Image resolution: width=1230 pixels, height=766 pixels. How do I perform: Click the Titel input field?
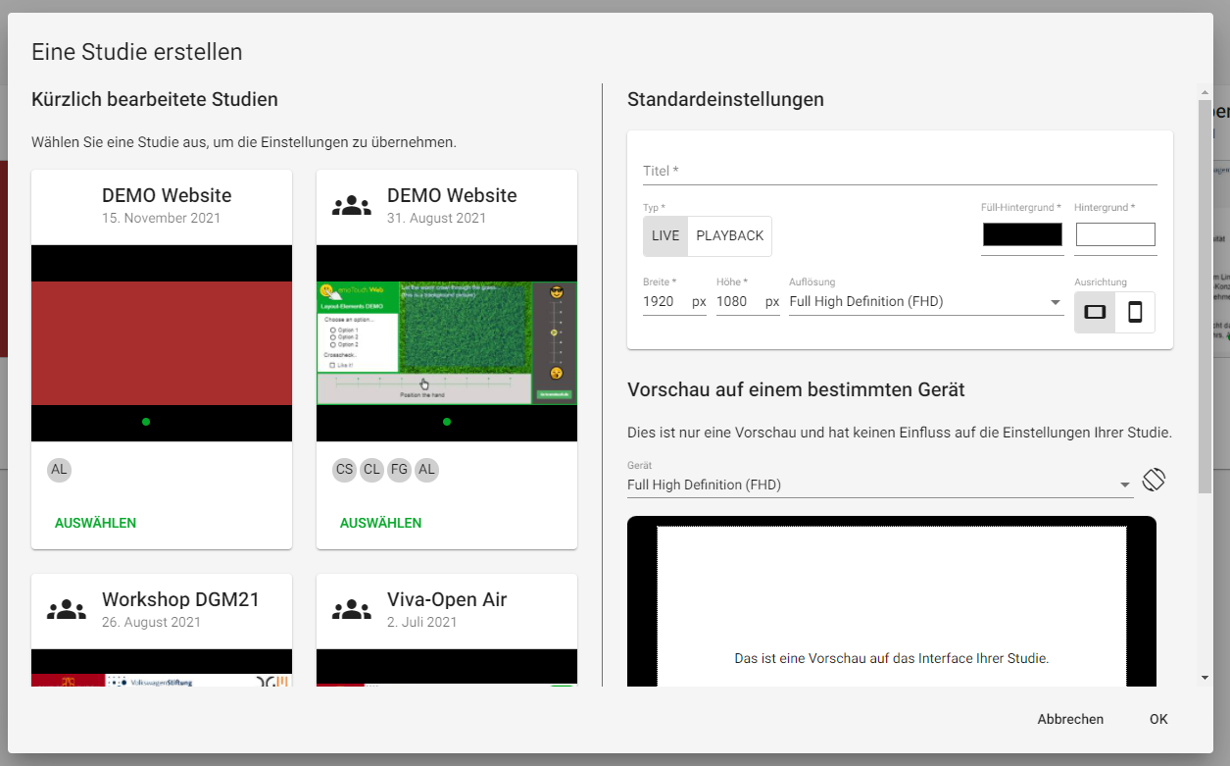[x=900, y=171]
